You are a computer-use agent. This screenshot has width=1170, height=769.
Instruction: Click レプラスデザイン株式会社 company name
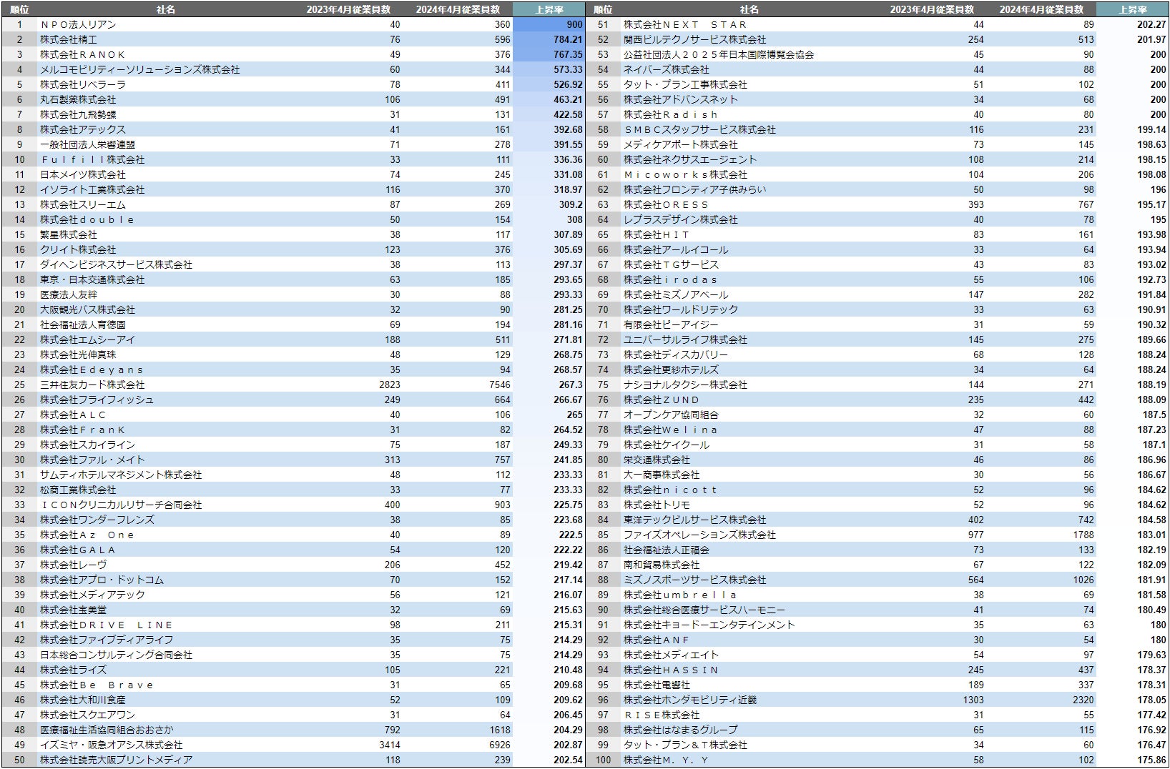click(x=681, y=219)
